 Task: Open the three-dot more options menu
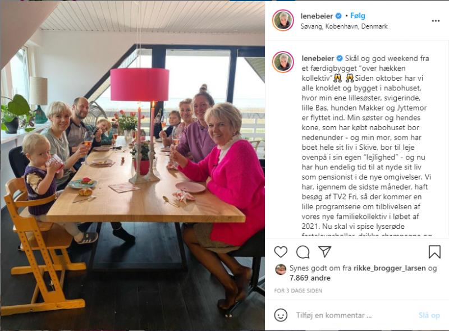436,21
